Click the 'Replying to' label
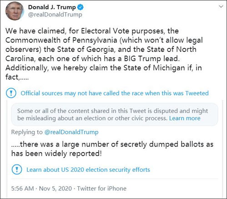 coord(27,132)
